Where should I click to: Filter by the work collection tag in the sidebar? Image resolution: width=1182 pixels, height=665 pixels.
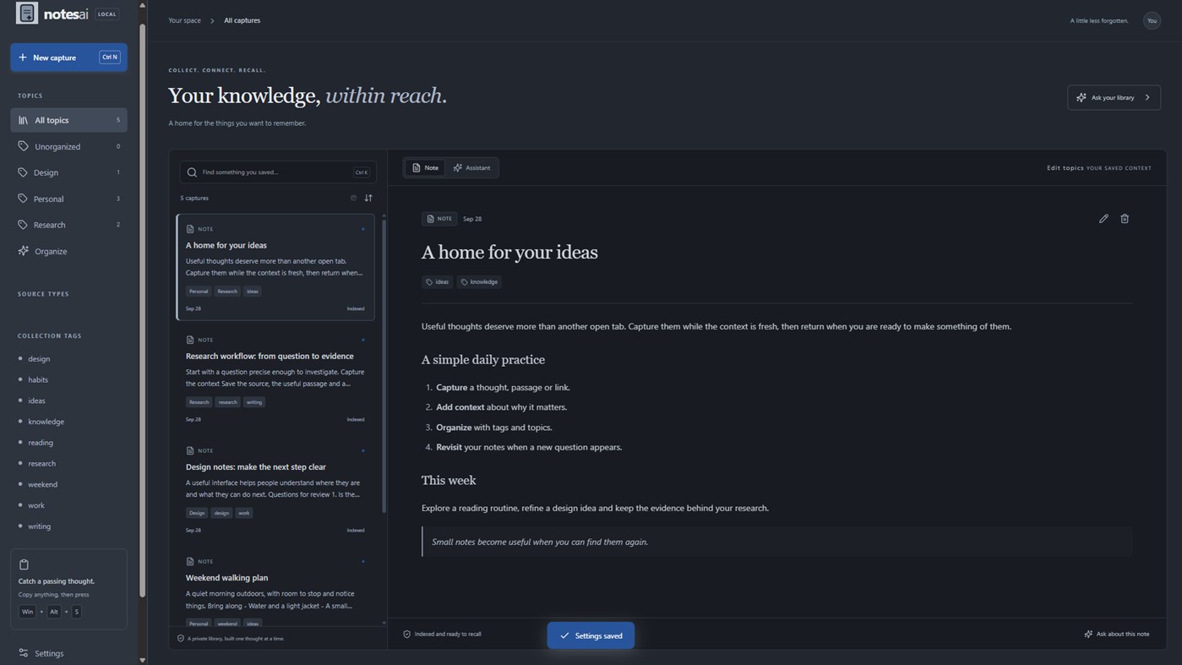(x=36, y=505)
